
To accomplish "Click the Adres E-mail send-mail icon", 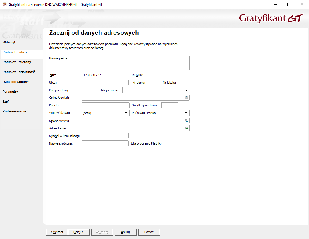I will (186, 128).
